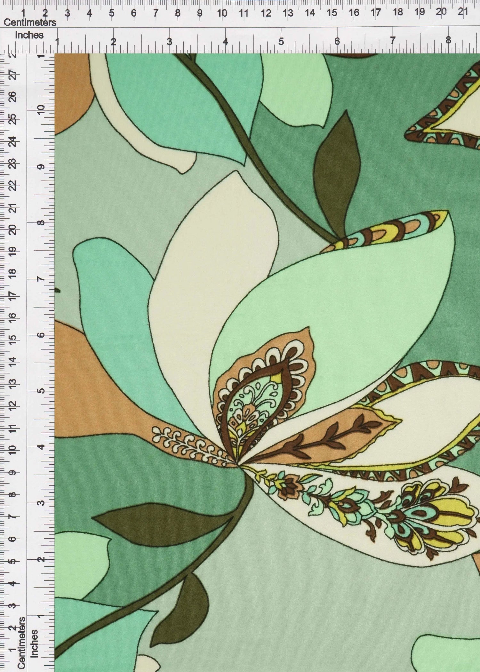Screen dimensions: 480x672
Task: Click the 21 mark on top centimeter ruler
Action: tap(463, 12)
